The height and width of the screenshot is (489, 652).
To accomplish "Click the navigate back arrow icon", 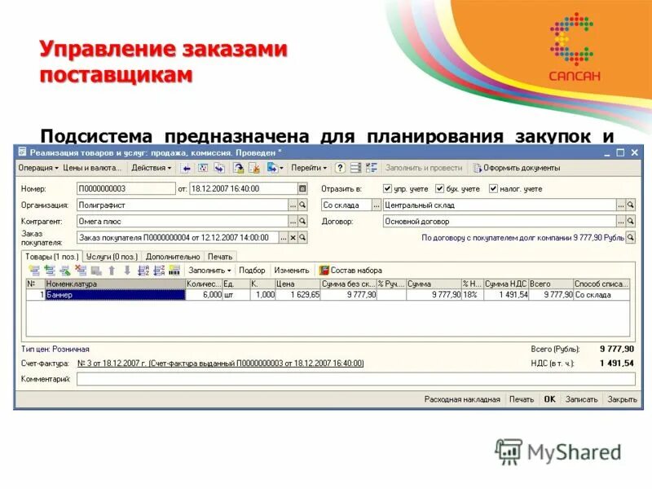I will (x=186, y=167).
